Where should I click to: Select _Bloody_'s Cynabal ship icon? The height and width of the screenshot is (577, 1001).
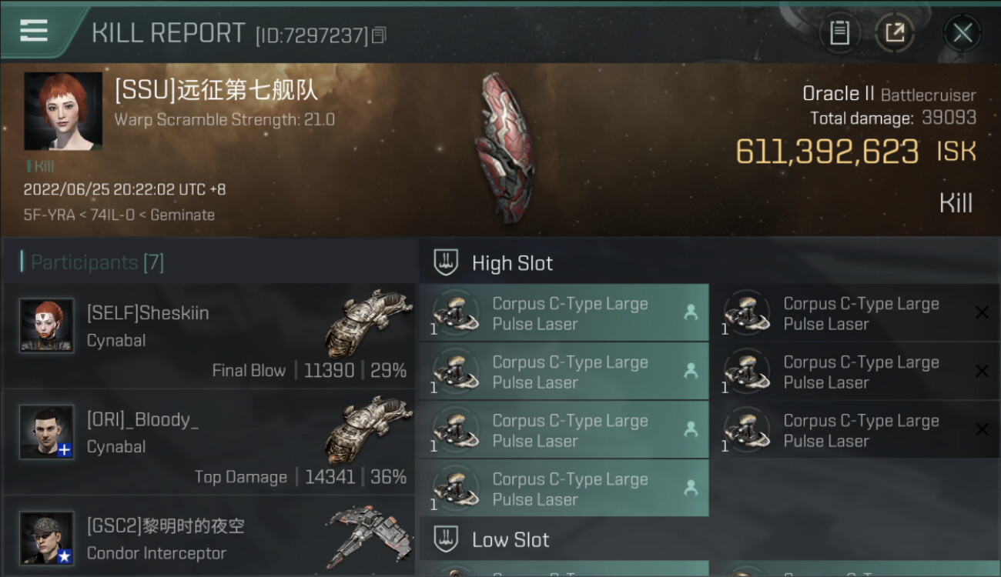368,429
